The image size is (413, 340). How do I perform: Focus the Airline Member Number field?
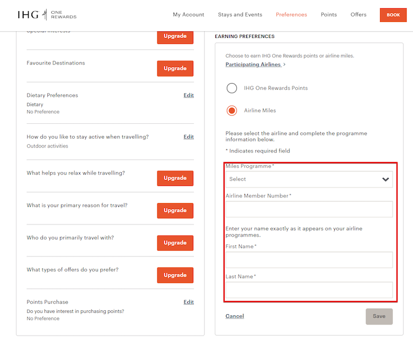(x=309, y=209)
